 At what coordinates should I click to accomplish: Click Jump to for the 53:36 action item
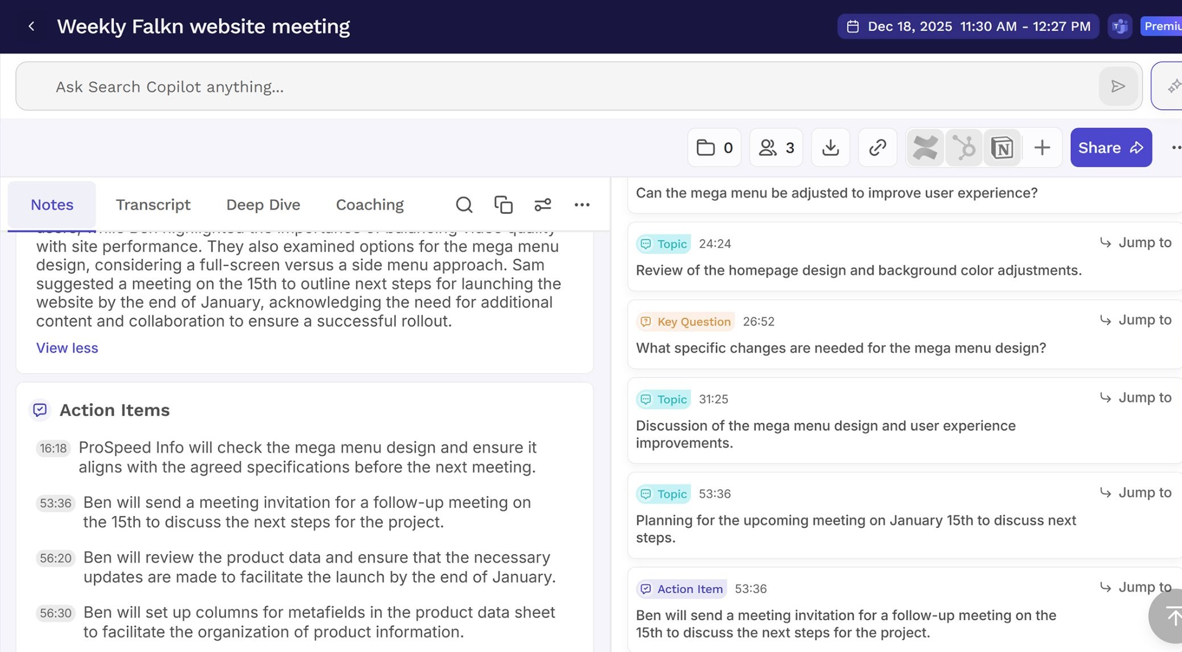pos(1136,587)
